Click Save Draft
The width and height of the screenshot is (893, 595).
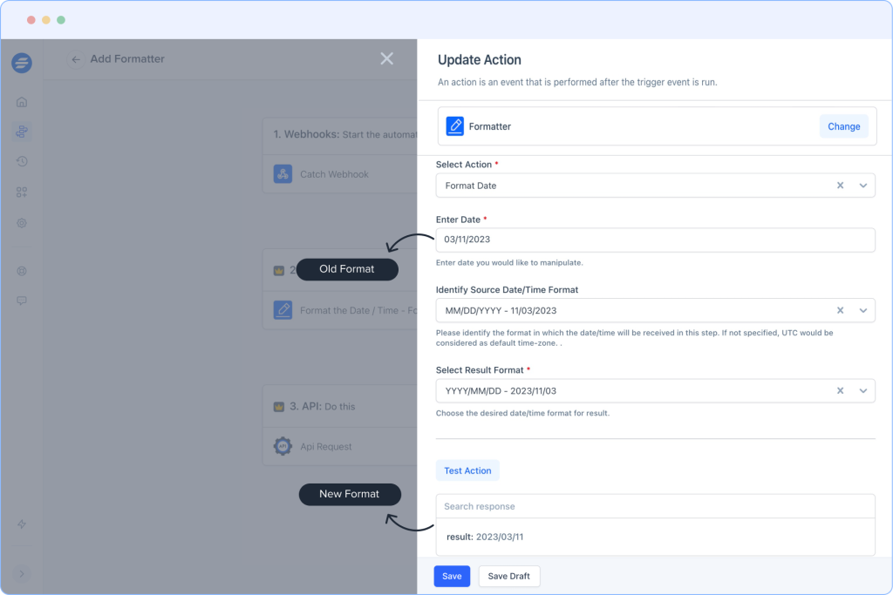pyautogui.click(x=508, y=576)
